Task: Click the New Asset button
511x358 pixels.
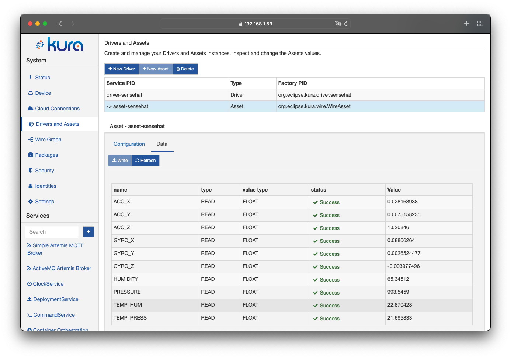Action: point(156,69)
